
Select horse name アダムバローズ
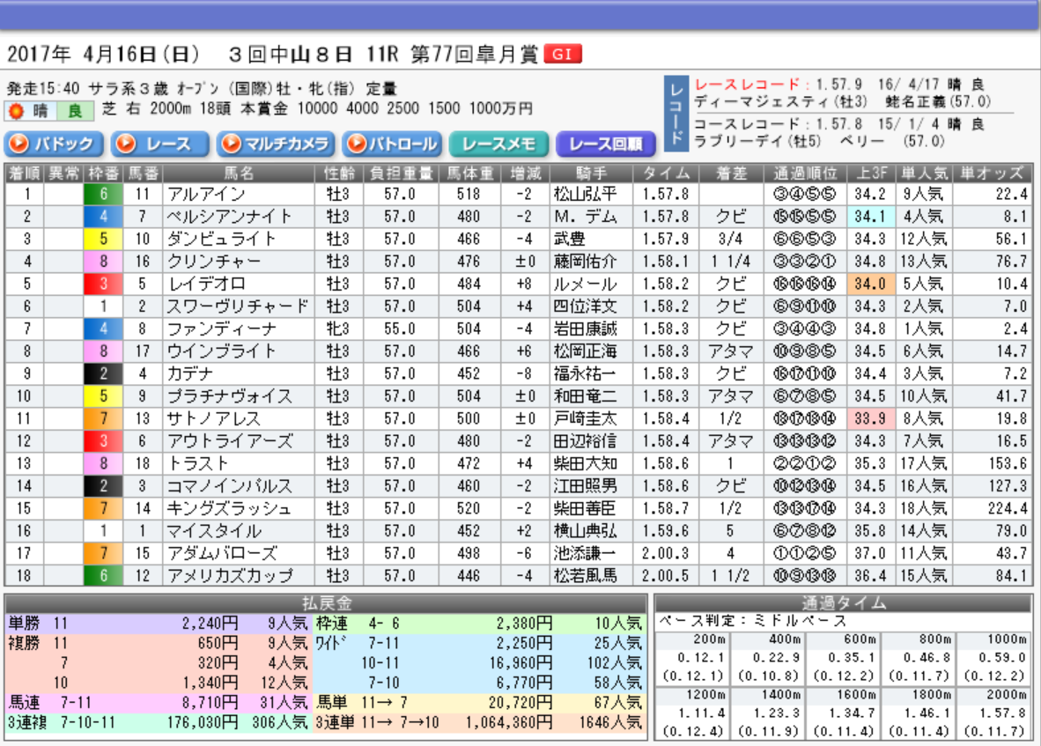[221, 553]
